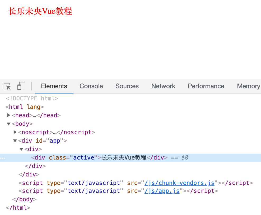Click </div> closing tag below active row
The image size is (261, 215).
(x=35, y=166)
